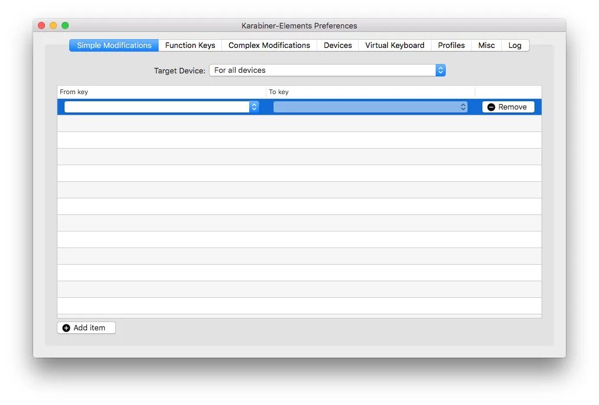
Task: Minimize the Preferences window with yellow button
Action: [x=53, y=25]
